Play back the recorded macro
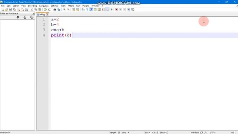The image size is (238, 134). tap(125, 9)
